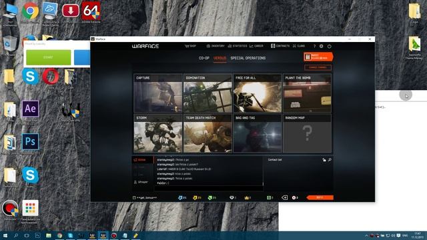The height and width of the screenshot is (240, 427).
Task: Open the Contracts section in Warface
Action: click(x=280, y=46)
